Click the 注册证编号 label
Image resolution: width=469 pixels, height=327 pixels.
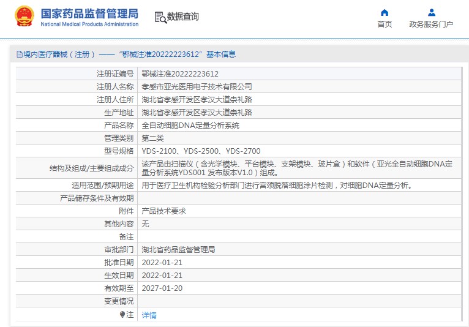click(115, 74)
